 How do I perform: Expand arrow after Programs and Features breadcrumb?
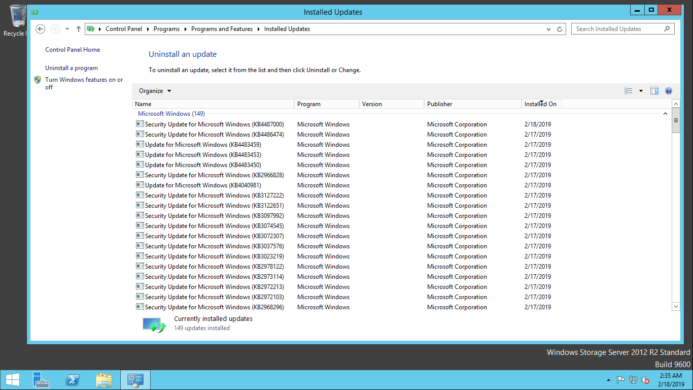click(x=258, y=29)
